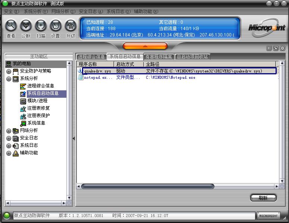This screenshot has height=223, width=289.
Task: Click info icon beside quakedrv.sys
Action: click(x=80, y=71)
